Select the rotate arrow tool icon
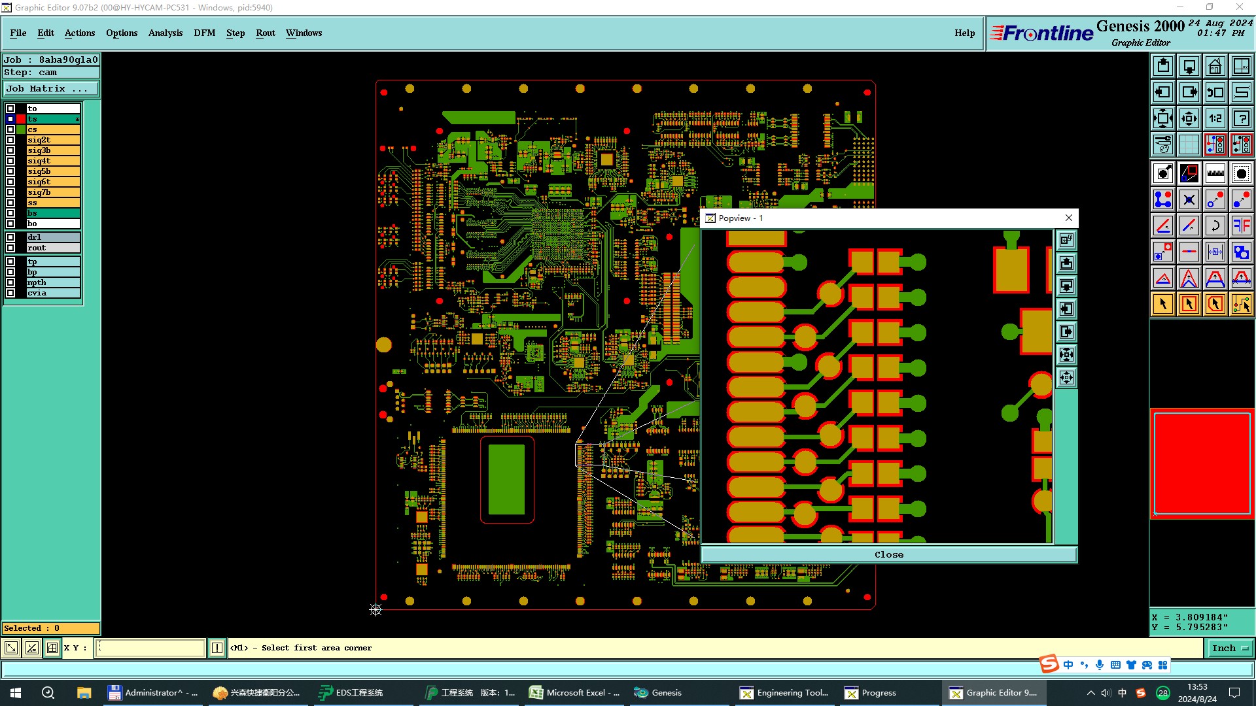Viewport: 1256px width, 706px height. (1215, 226)
